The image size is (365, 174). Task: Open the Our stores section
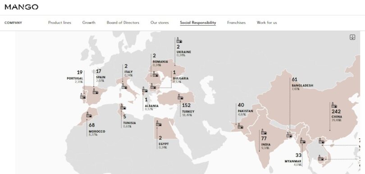(x=160, y=23)
